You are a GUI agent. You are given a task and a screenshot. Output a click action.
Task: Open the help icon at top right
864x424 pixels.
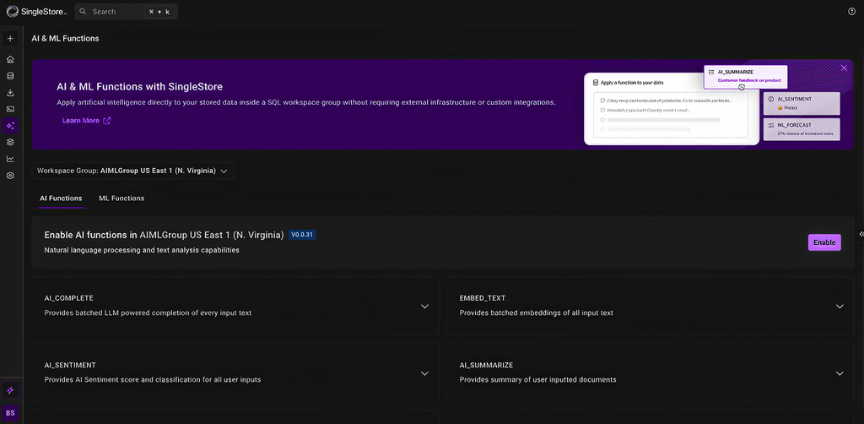tap(851, 11)
